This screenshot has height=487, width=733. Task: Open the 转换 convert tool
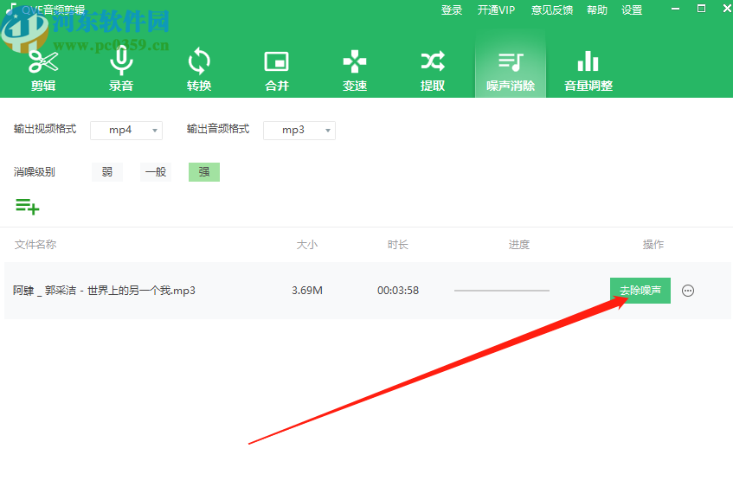point(199,70)
